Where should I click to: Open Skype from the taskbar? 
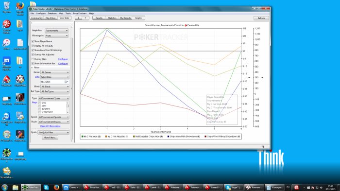[x=46, y=187]
